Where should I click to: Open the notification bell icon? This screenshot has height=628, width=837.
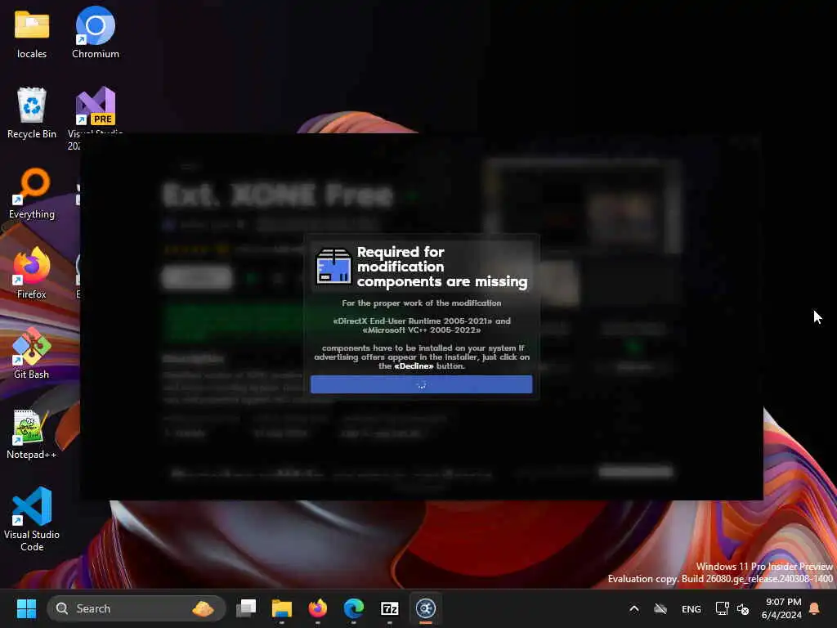pos(815,608)
